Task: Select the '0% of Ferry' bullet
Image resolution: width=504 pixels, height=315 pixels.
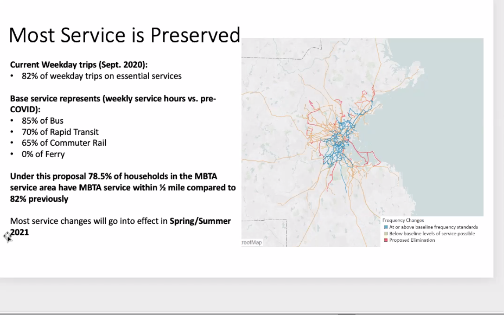Action: (x=43, y=154)
